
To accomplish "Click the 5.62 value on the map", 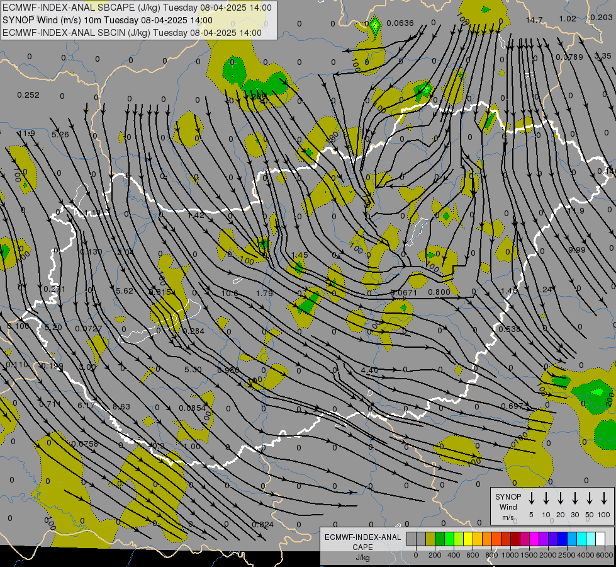I will 125,291.
